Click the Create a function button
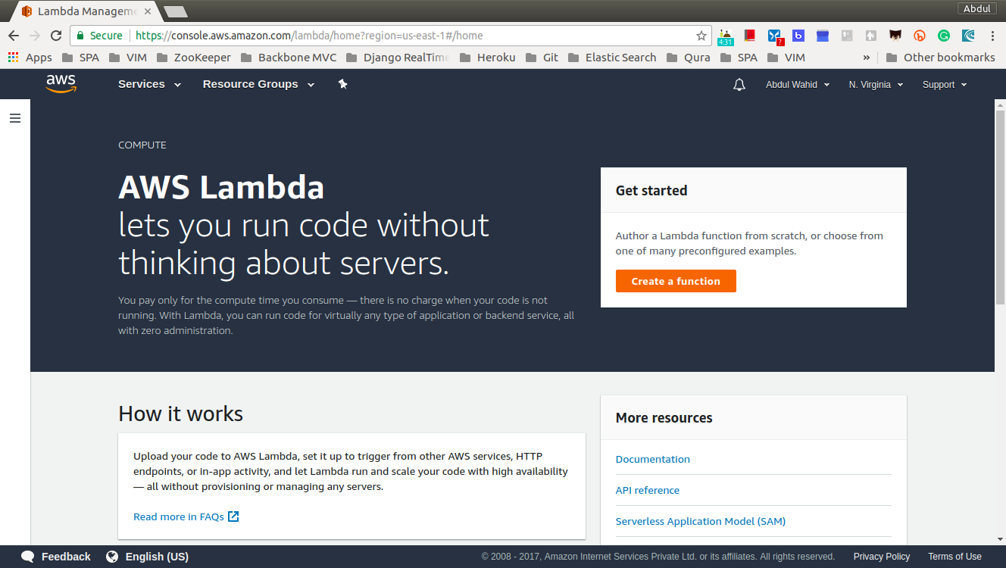Viewport: 1006px width, 568px height. (676, 281)
